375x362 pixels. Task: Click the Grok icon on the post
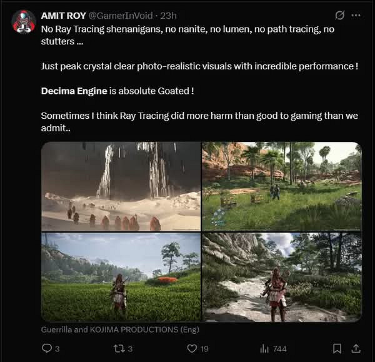(x=340, y=15)
